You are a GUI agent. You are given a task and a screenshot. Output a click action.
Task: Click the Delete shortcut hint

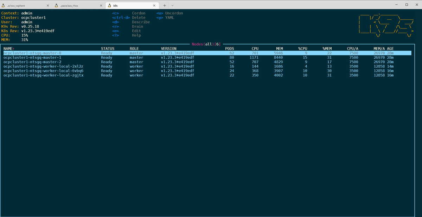[x=139, y=18]
